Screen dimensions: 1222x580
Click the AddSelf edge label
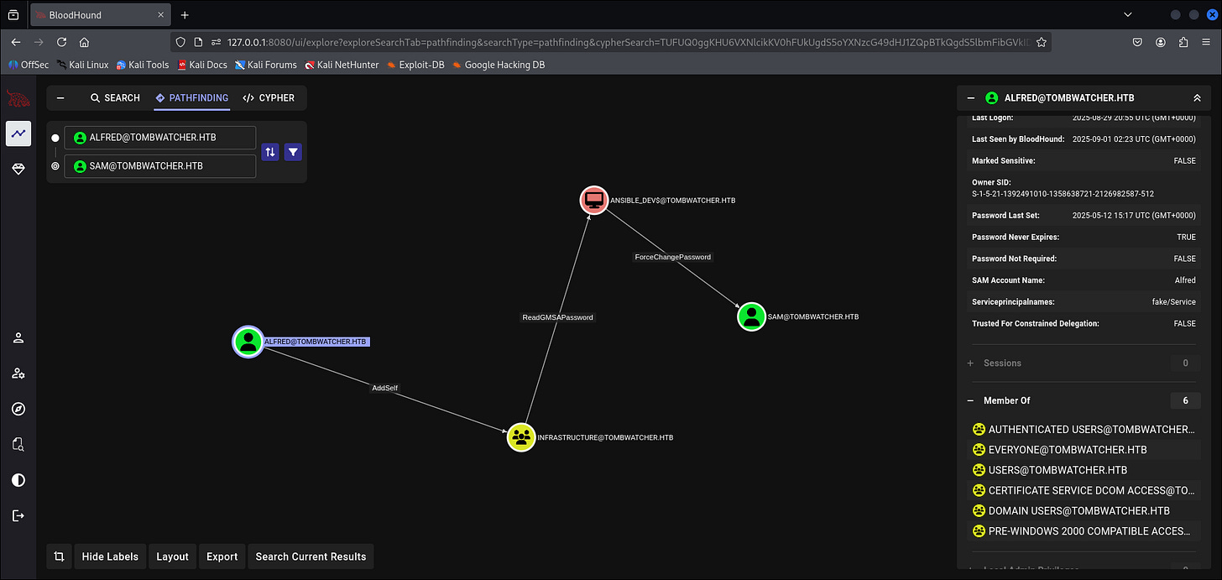click(385, 388)
